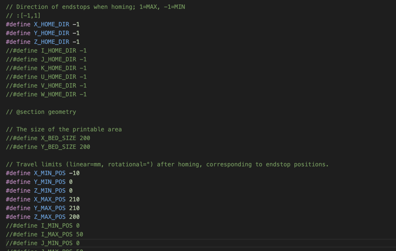
Task: Click the Z_MAX_POS value 200
Action: click(74, 217)
